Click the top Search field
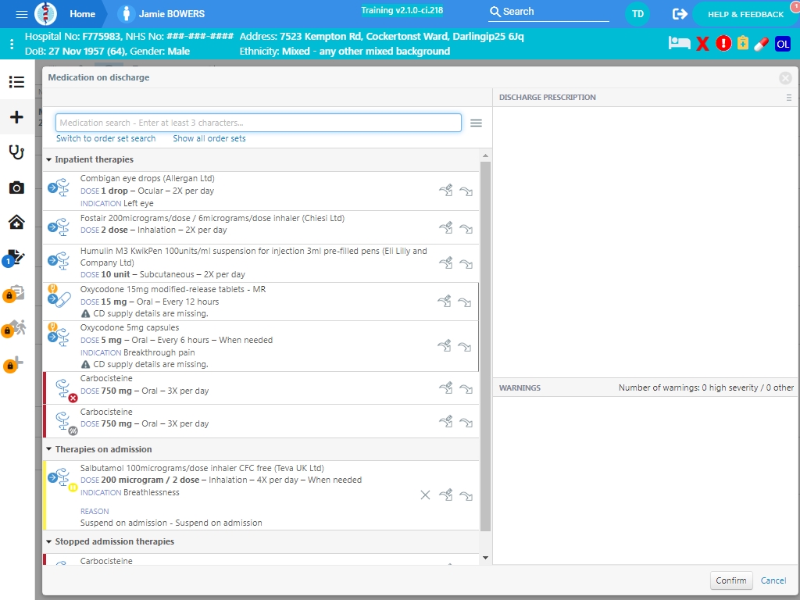800x600 pixels. [x=548, y=12]
